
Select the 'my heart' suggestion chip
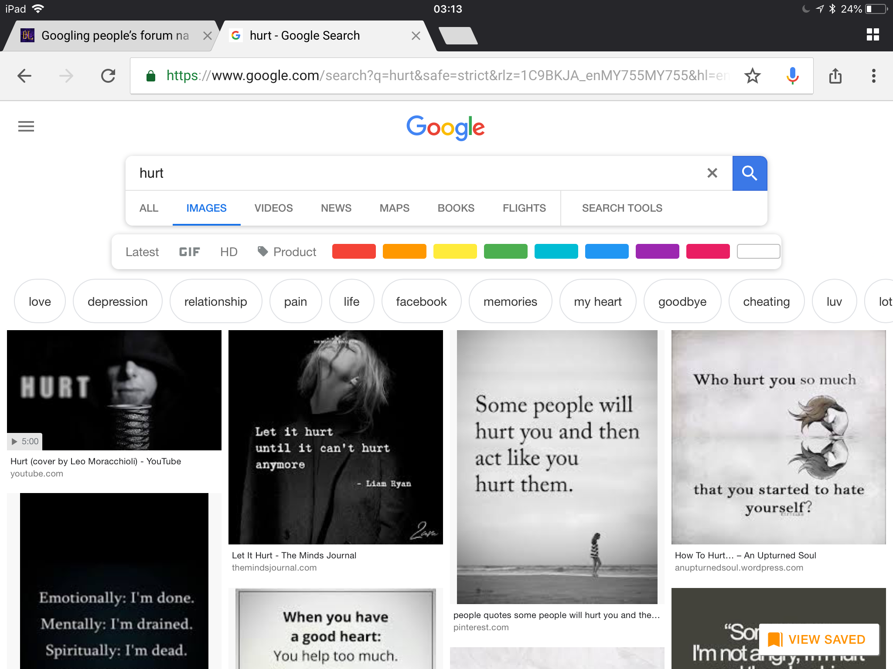pos(598,301)
